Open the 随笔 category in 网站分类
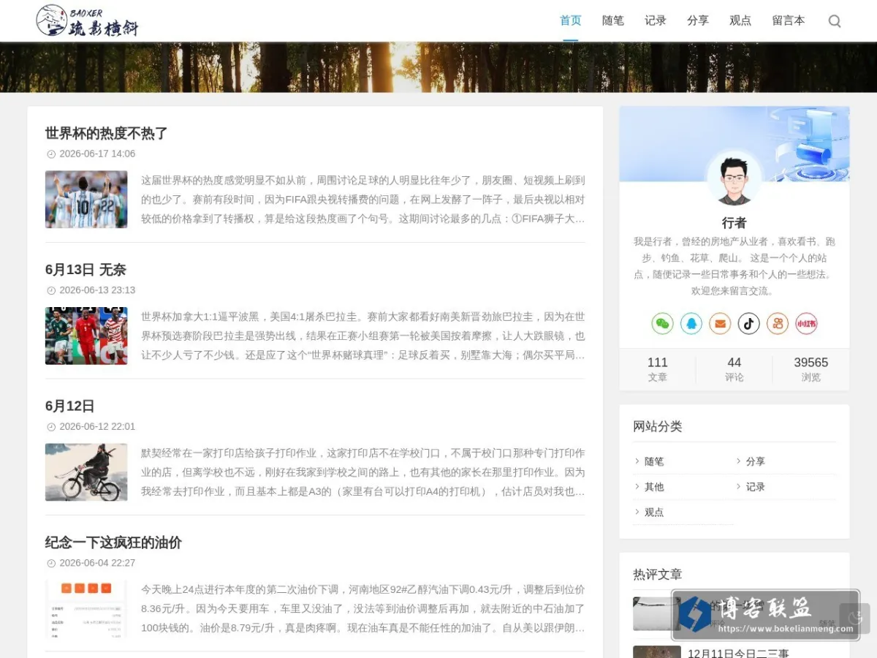Image resolution: width=877 pixels, height=658 pixels. point(654,461)
